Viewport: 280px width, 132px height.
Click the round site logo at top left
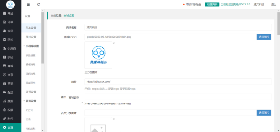coord(10,5)
